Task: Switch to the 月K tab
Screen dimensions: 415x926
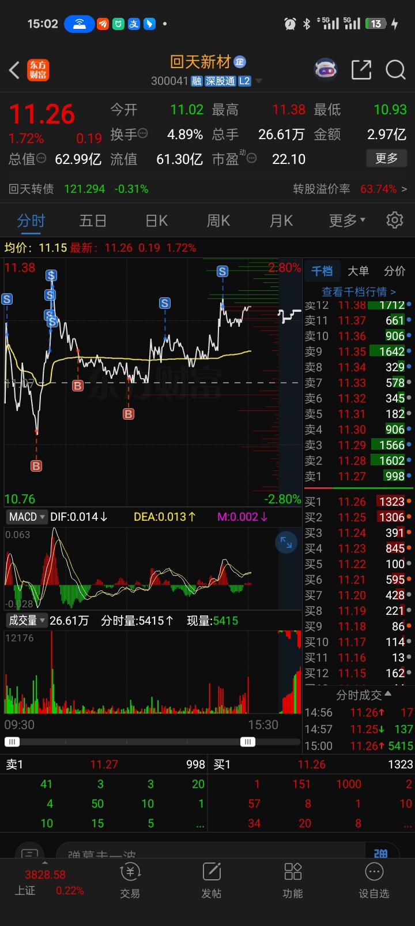Action: pyautogui.click(x=281, y=221)
